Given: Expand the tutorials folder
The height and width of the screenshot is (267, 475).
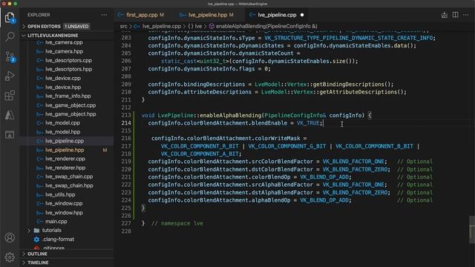Looking at the screenshot, I should (51, 231).
